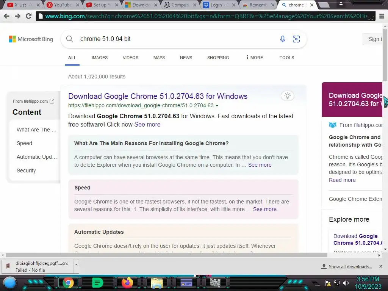Jump to Automatic Upd... in Content sidebar

[x=37, y=157]
